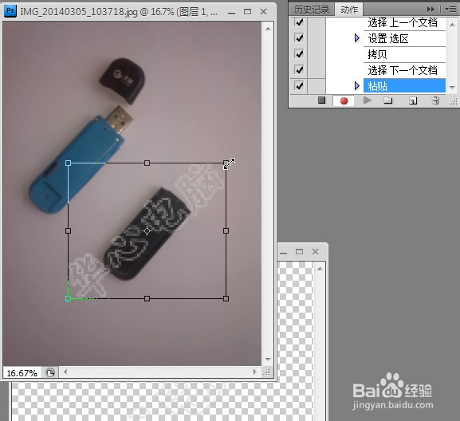
Task: Create a new action set folder
Action: click(387, 100)
